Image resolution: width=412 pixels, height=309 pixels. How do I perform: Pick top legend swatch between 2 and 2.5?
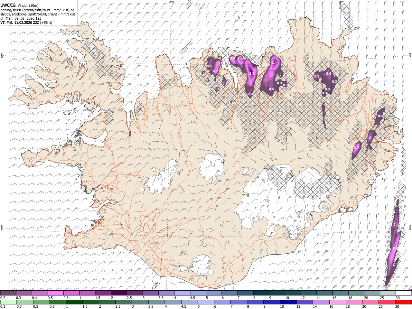click(119, 293)
